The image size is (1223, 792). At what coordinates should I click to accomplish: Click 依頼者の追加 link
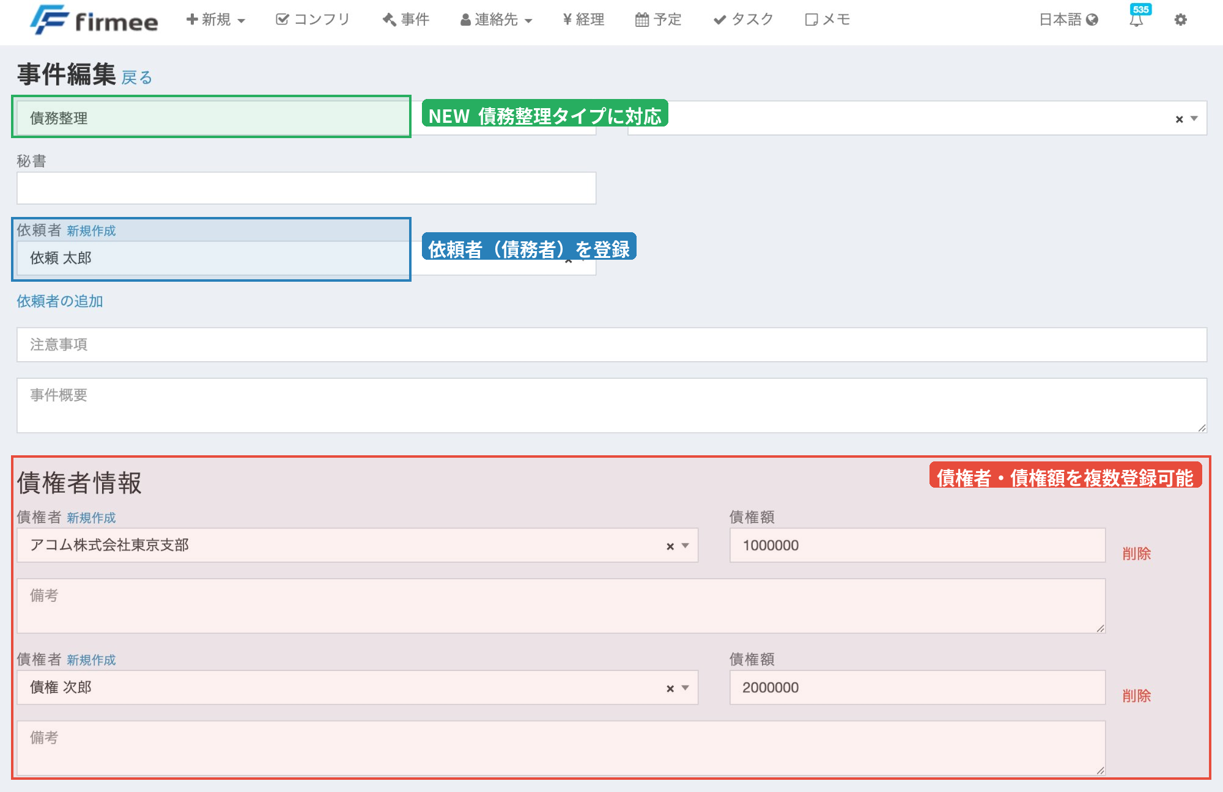pos(60,301)
